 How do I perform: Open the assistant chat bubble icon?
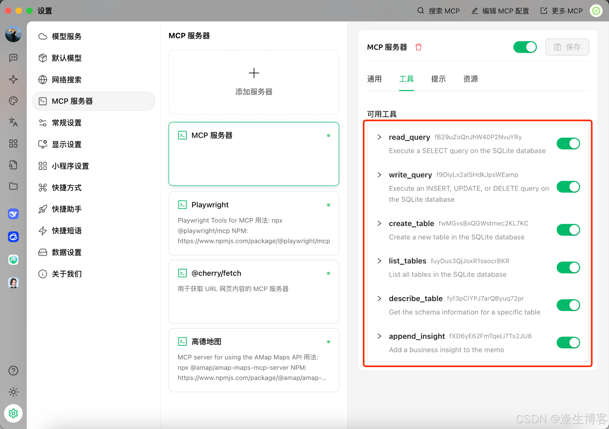click(x=13, y=58)
